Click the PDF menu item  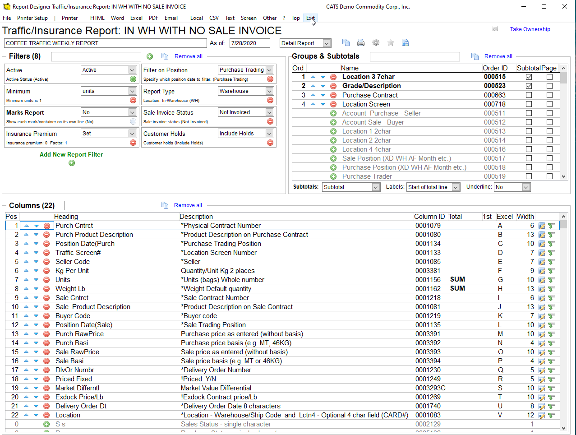[x=153, y=18]
